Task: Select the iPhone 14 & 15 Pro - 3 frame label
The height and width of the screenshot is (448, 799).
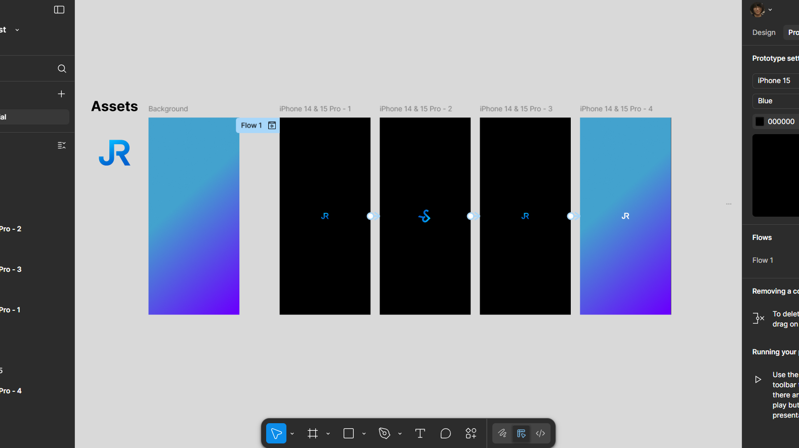Action: click(x=516, y=109)
